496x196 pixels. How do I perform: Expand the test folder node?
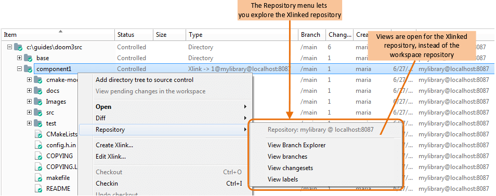click(x=30, y=123)
